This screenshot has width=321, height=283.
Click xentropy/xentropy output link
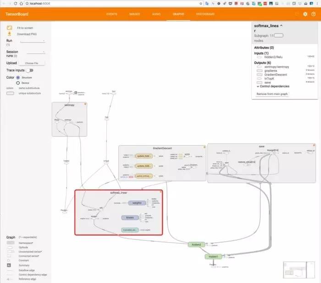click(277, 67)
